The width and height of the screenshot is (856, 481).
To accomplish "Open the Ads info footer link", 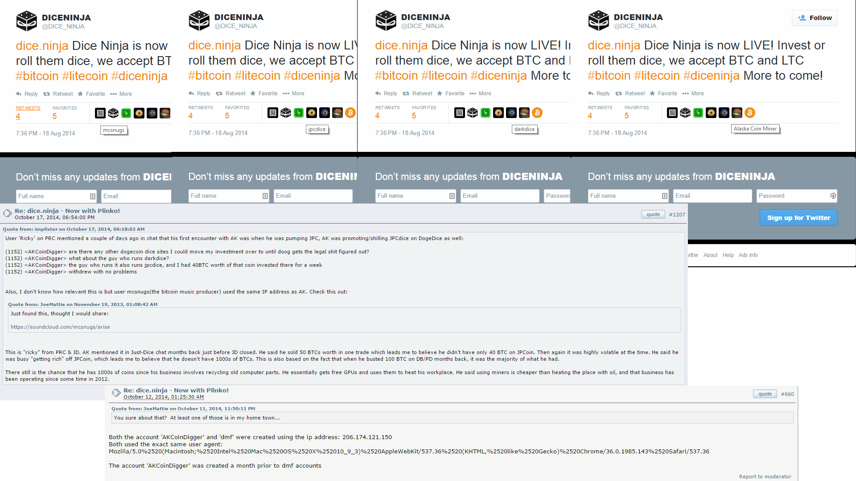I will [x=748, y=255].
